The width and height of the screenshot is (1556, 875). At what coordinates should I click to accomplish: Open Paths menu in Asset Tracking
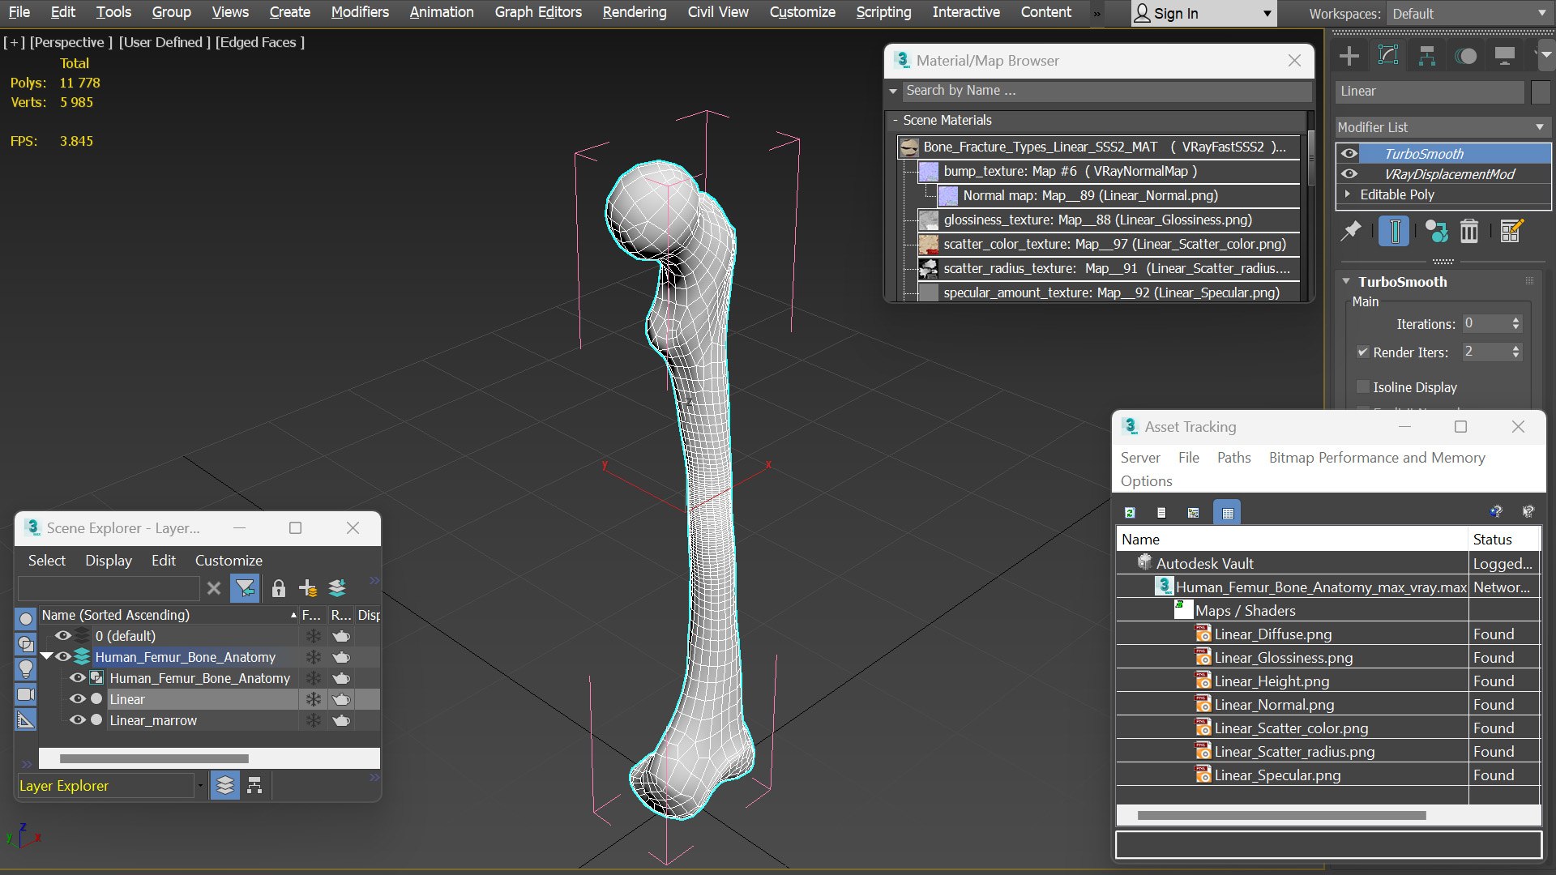(x=1233, y=457)
